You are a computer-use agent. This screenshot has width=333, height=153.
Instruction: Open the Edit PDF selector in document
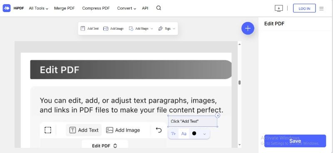[x=105, y=146]
